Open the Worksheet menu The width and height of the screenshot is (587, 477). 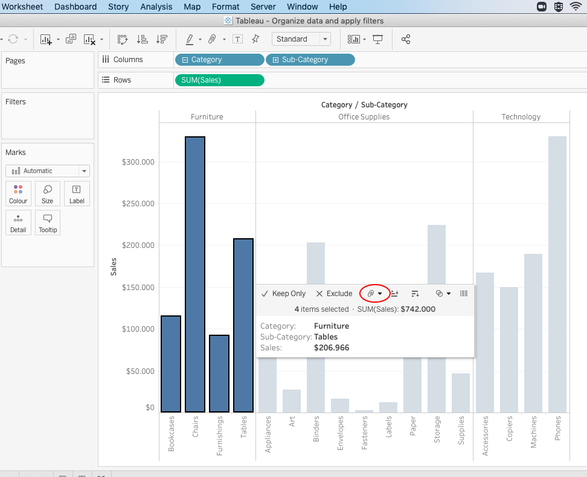pyautogui.click(x=22, y=7)
